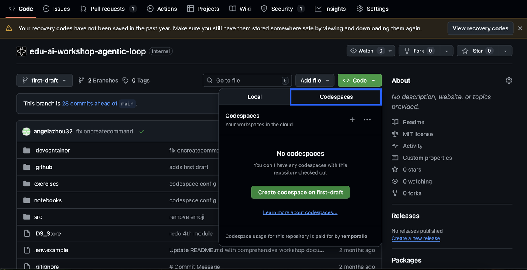The image size is (527, 270).
Task: Open the Issues tab
Action: [56, 9]
